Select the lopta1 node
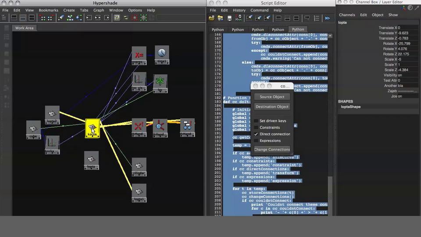The height and width of the screenshot is (237, 421). [x=139, y=193]
